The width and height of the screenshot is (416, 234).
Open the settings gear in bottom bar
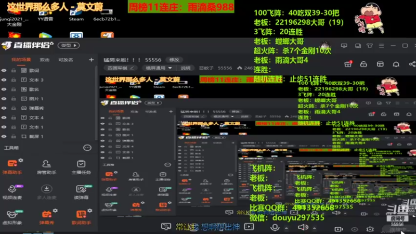(370, 229)
